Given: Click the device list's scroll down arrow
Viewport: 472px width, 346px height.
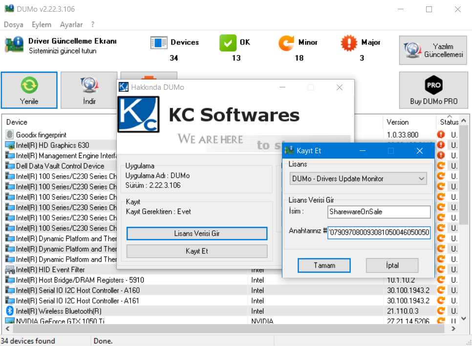Looking at the screenshot, I should click(464, 318).
